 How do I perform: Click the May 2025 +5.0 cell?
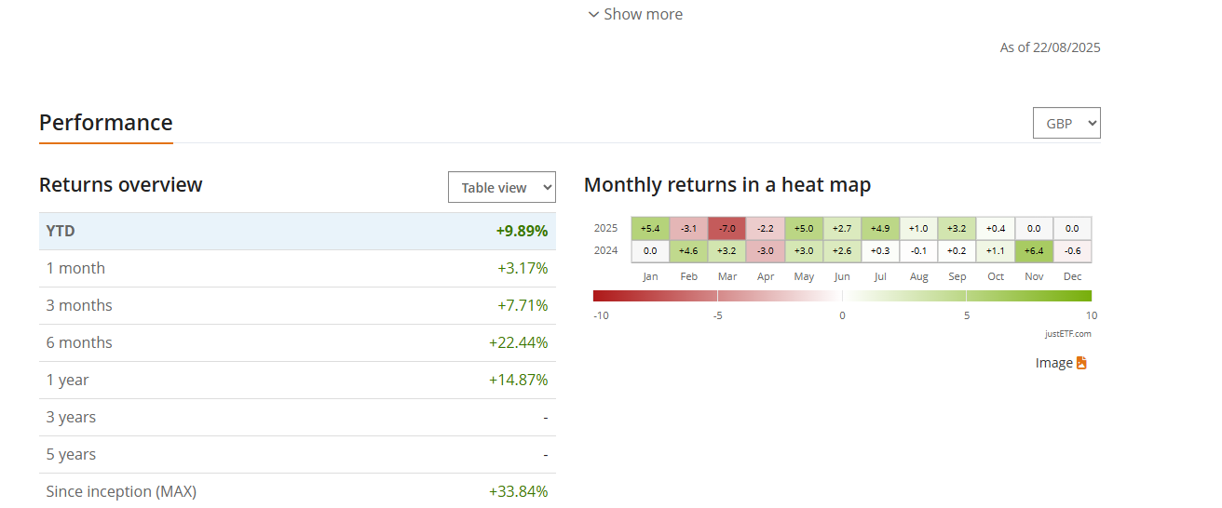(x=804, y=228)
